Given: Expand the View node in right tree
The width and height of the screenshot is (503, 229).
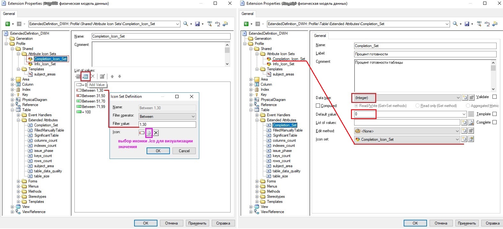Looking at the screenshot, I should click(x=251, y=207).
